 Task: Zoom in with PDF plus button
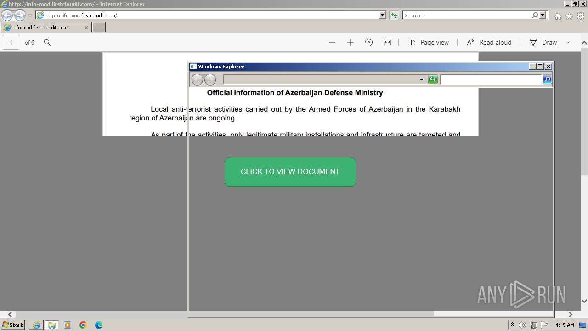[351, 42]
